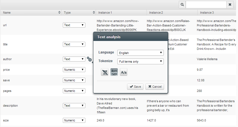This screenshot has height=127, width=238.
Task: Cancel the Text analysis dialog
Action: 155,87
